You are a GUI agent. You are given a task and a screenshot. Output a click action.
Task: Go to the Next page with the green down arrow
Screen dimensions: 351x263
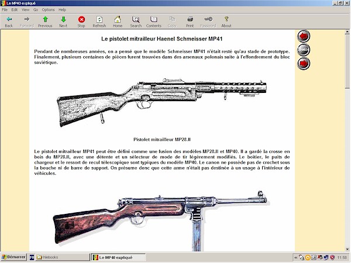pyautogui.click(x=63, y=22)
